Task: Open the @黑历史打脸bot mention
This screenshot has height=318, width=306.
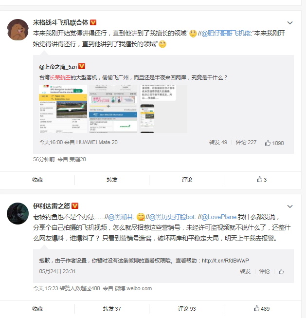Action: click(x=172, y=217)
